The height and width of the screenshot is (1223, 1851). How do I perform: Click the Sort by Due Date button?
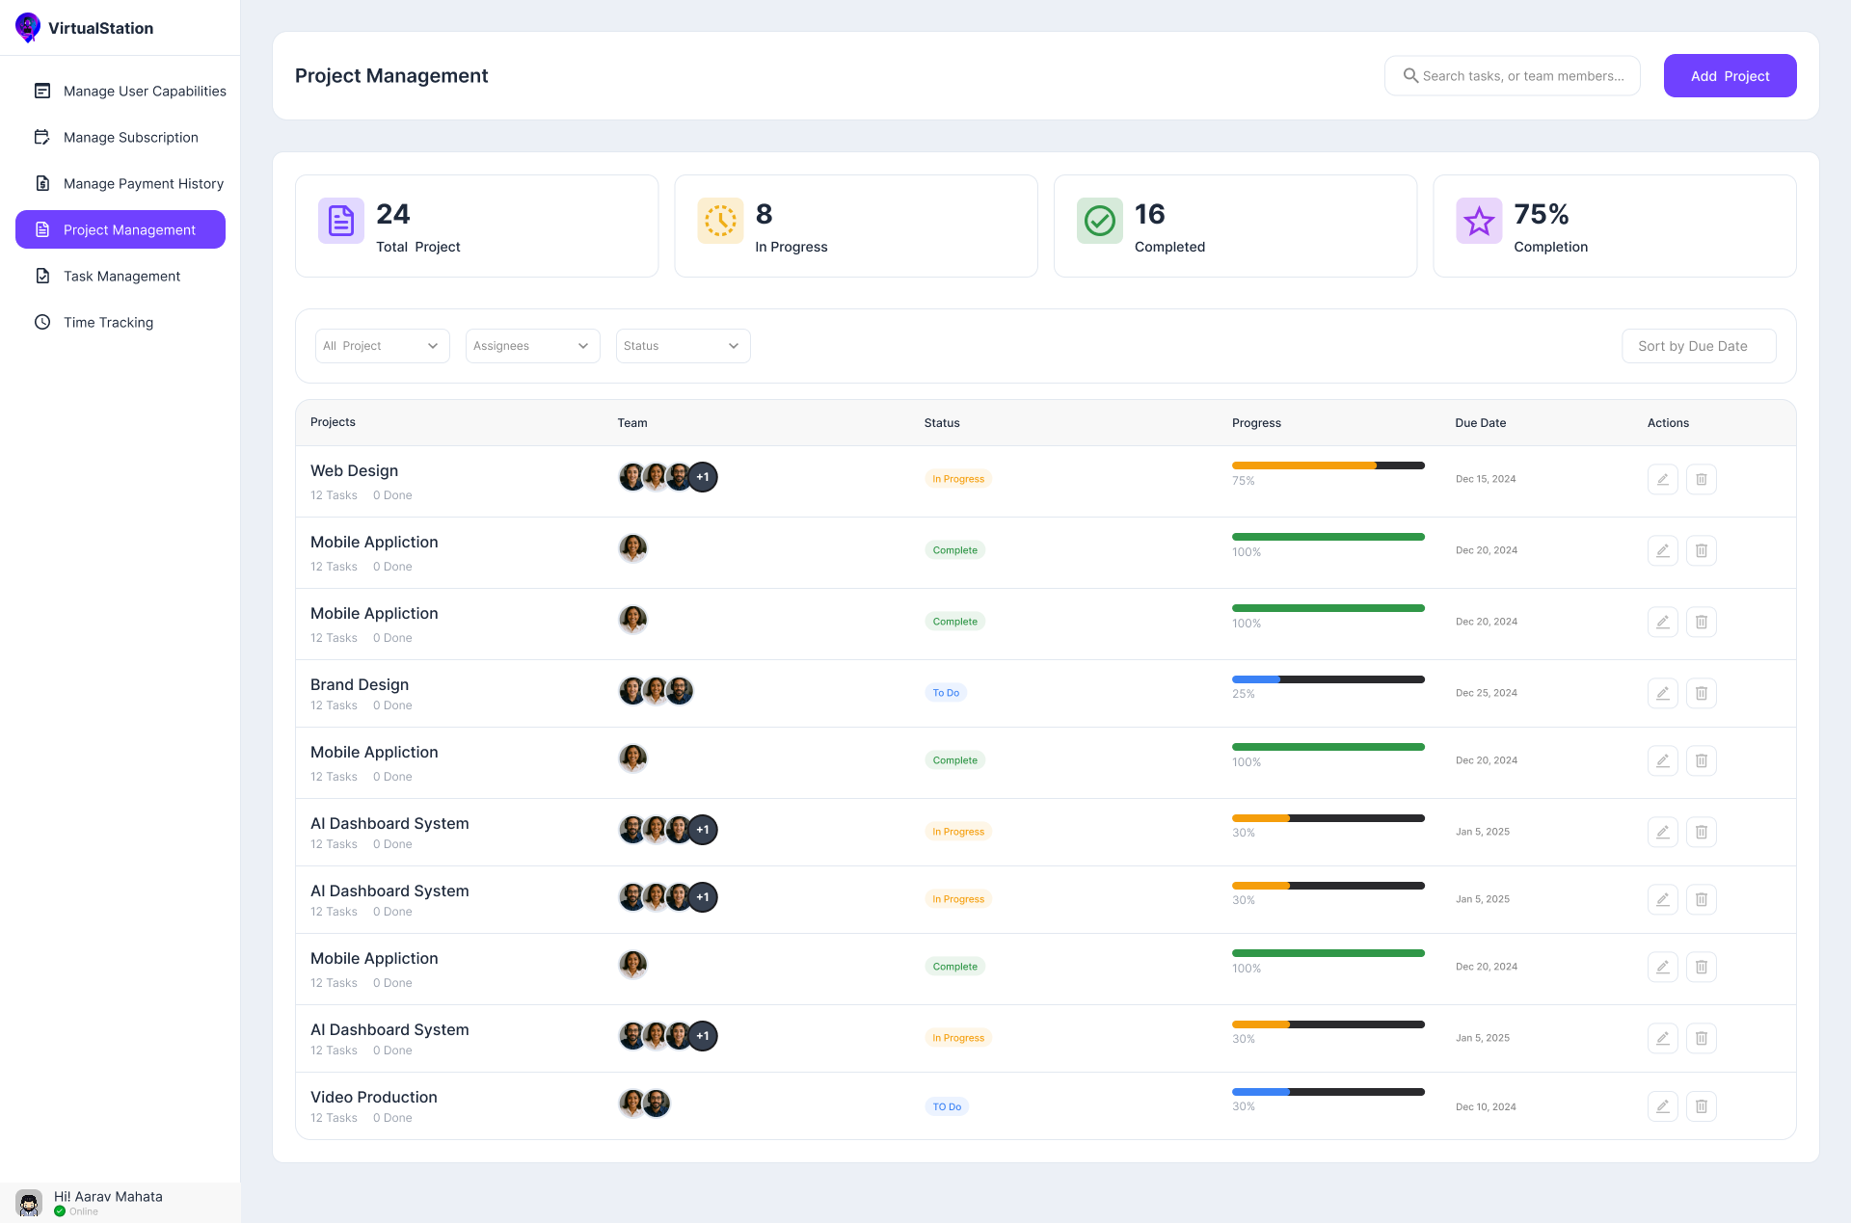point(1699,345)
